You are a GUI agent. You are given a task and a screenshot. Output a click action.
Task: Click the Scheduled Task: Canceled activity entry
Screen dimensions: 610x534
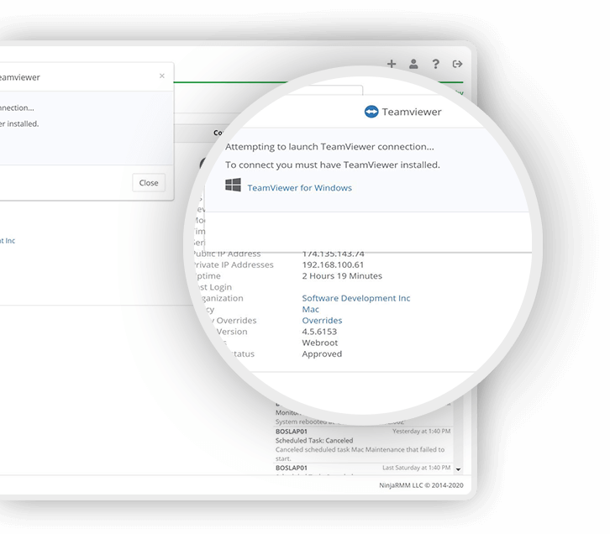[314, 440]
